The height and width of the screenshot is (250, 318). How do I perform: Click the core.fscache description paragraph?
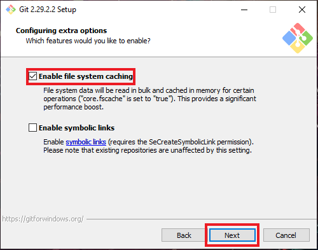click(x=149, y=99)
